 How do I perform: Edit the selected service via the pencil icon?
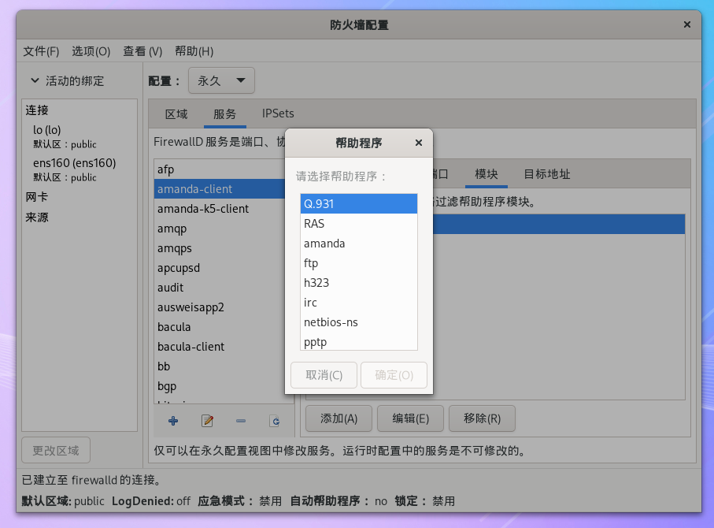click(x=206, y=422)
